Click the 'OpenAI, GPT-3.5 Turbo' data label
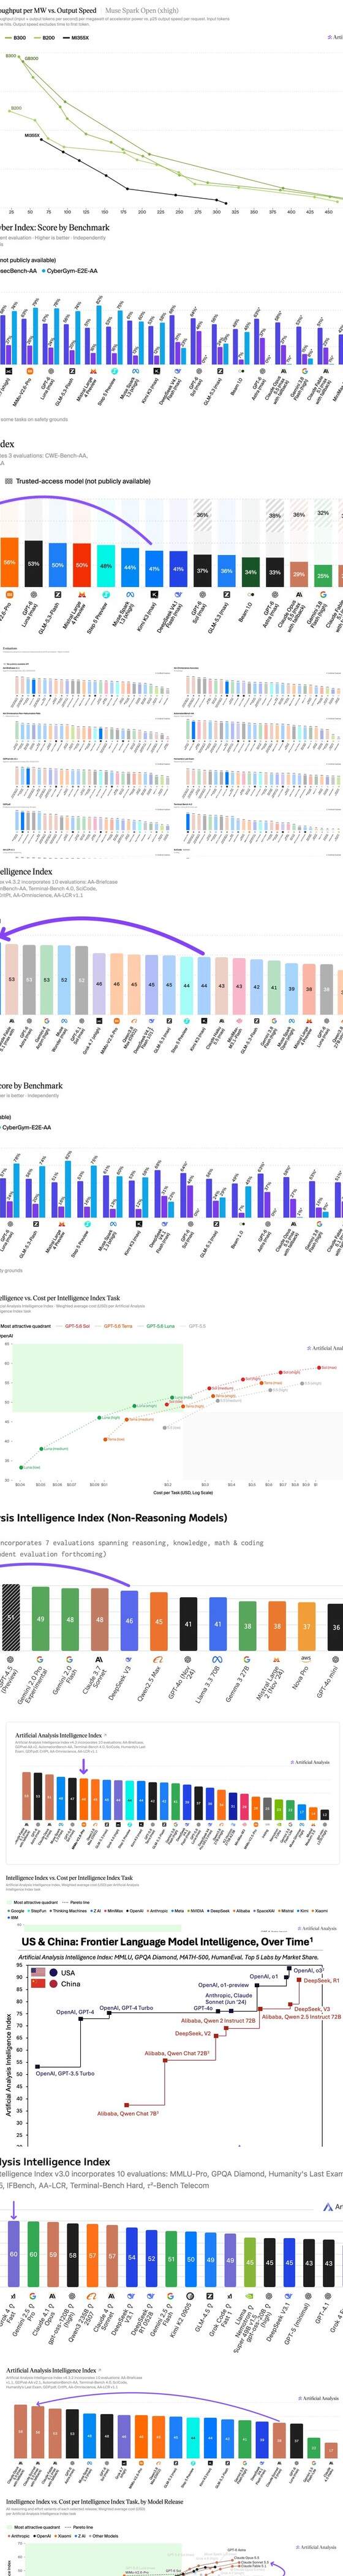Image resolution: width=343 pixels, height=2576 pixels. 66,2073
